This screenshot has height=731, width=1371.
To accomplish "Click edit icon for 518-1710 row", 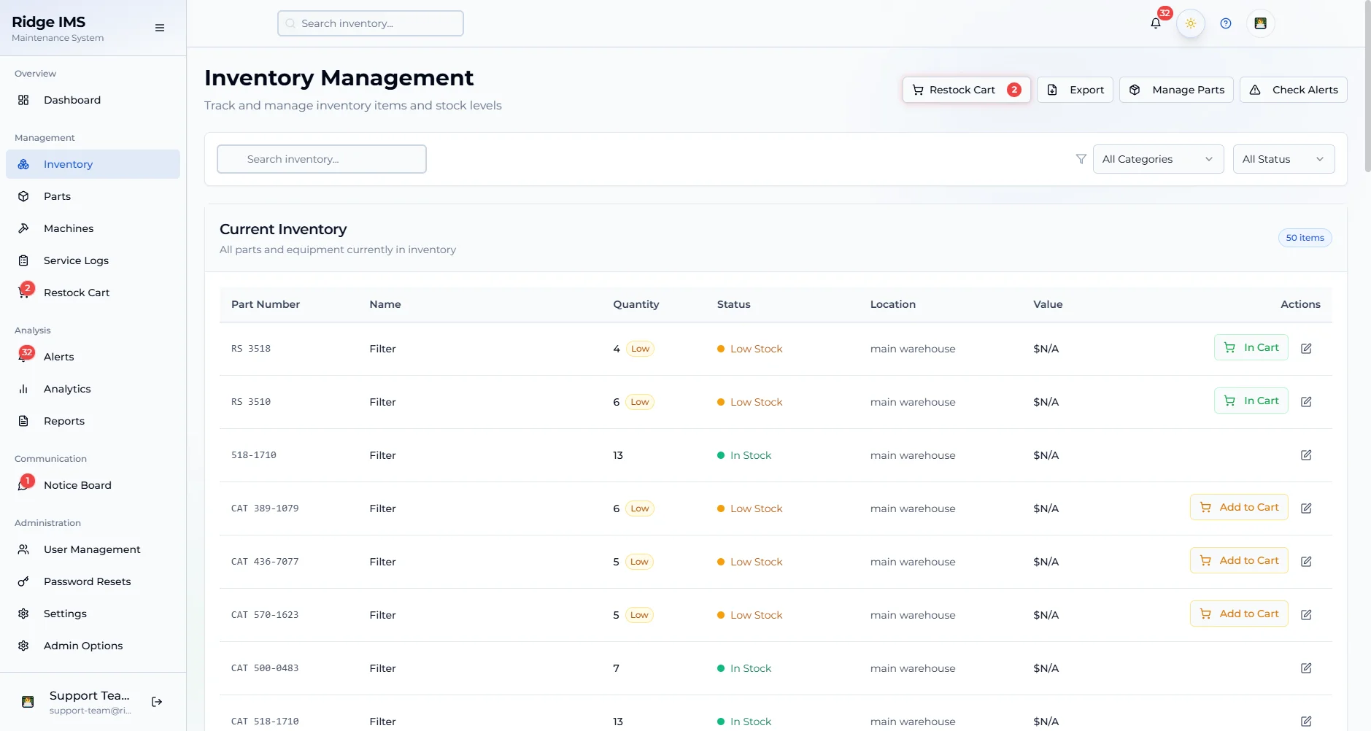I will (1306, 455).
